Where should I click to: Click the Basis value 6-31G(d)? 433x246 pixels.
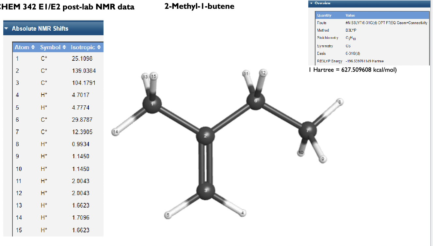pos(353,54)
